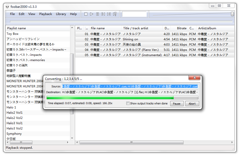The width and height of the screenshot is (241, 157).
Task: Click the track list scroll-right arrow
Action: click(x=232, y=142)
